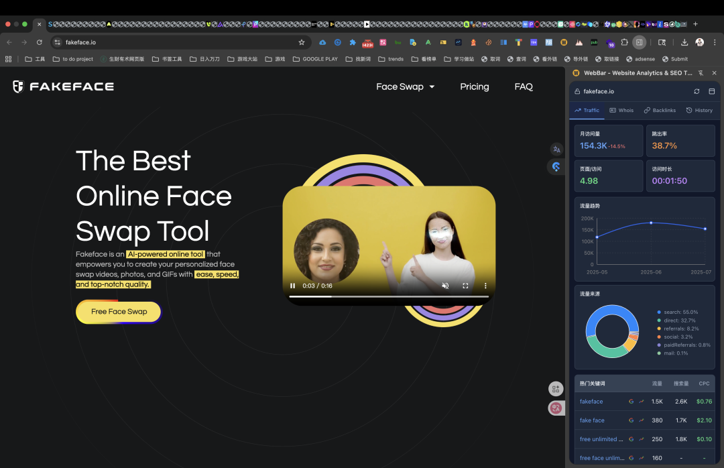Click the WebBar panel layout icon
The width and height of the screenshot is (724, 468).
(x=711, y=91)
